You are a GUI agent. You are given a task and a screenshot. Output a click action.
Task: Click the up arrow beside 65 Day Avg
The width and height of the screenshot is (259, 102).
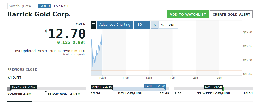coord(46,93)
